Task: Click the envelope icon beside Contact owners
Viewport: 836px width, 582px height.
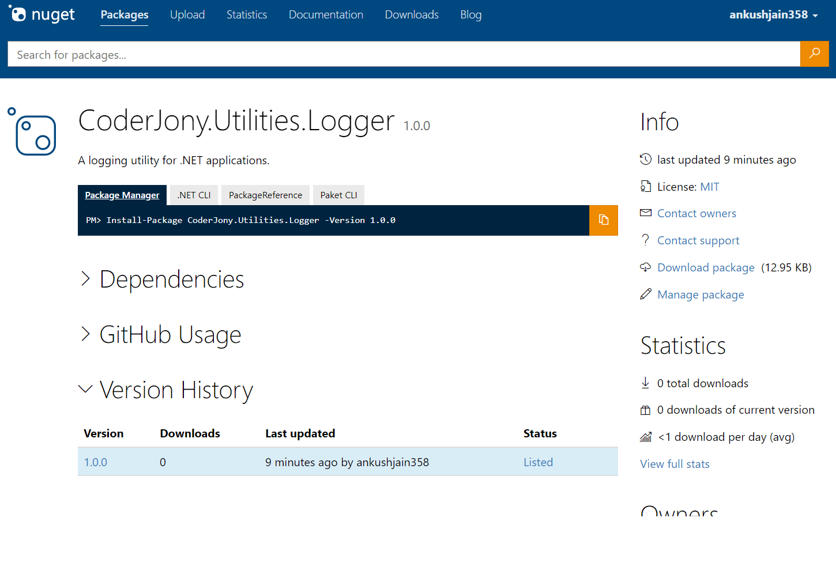Action: pos(646,213)
